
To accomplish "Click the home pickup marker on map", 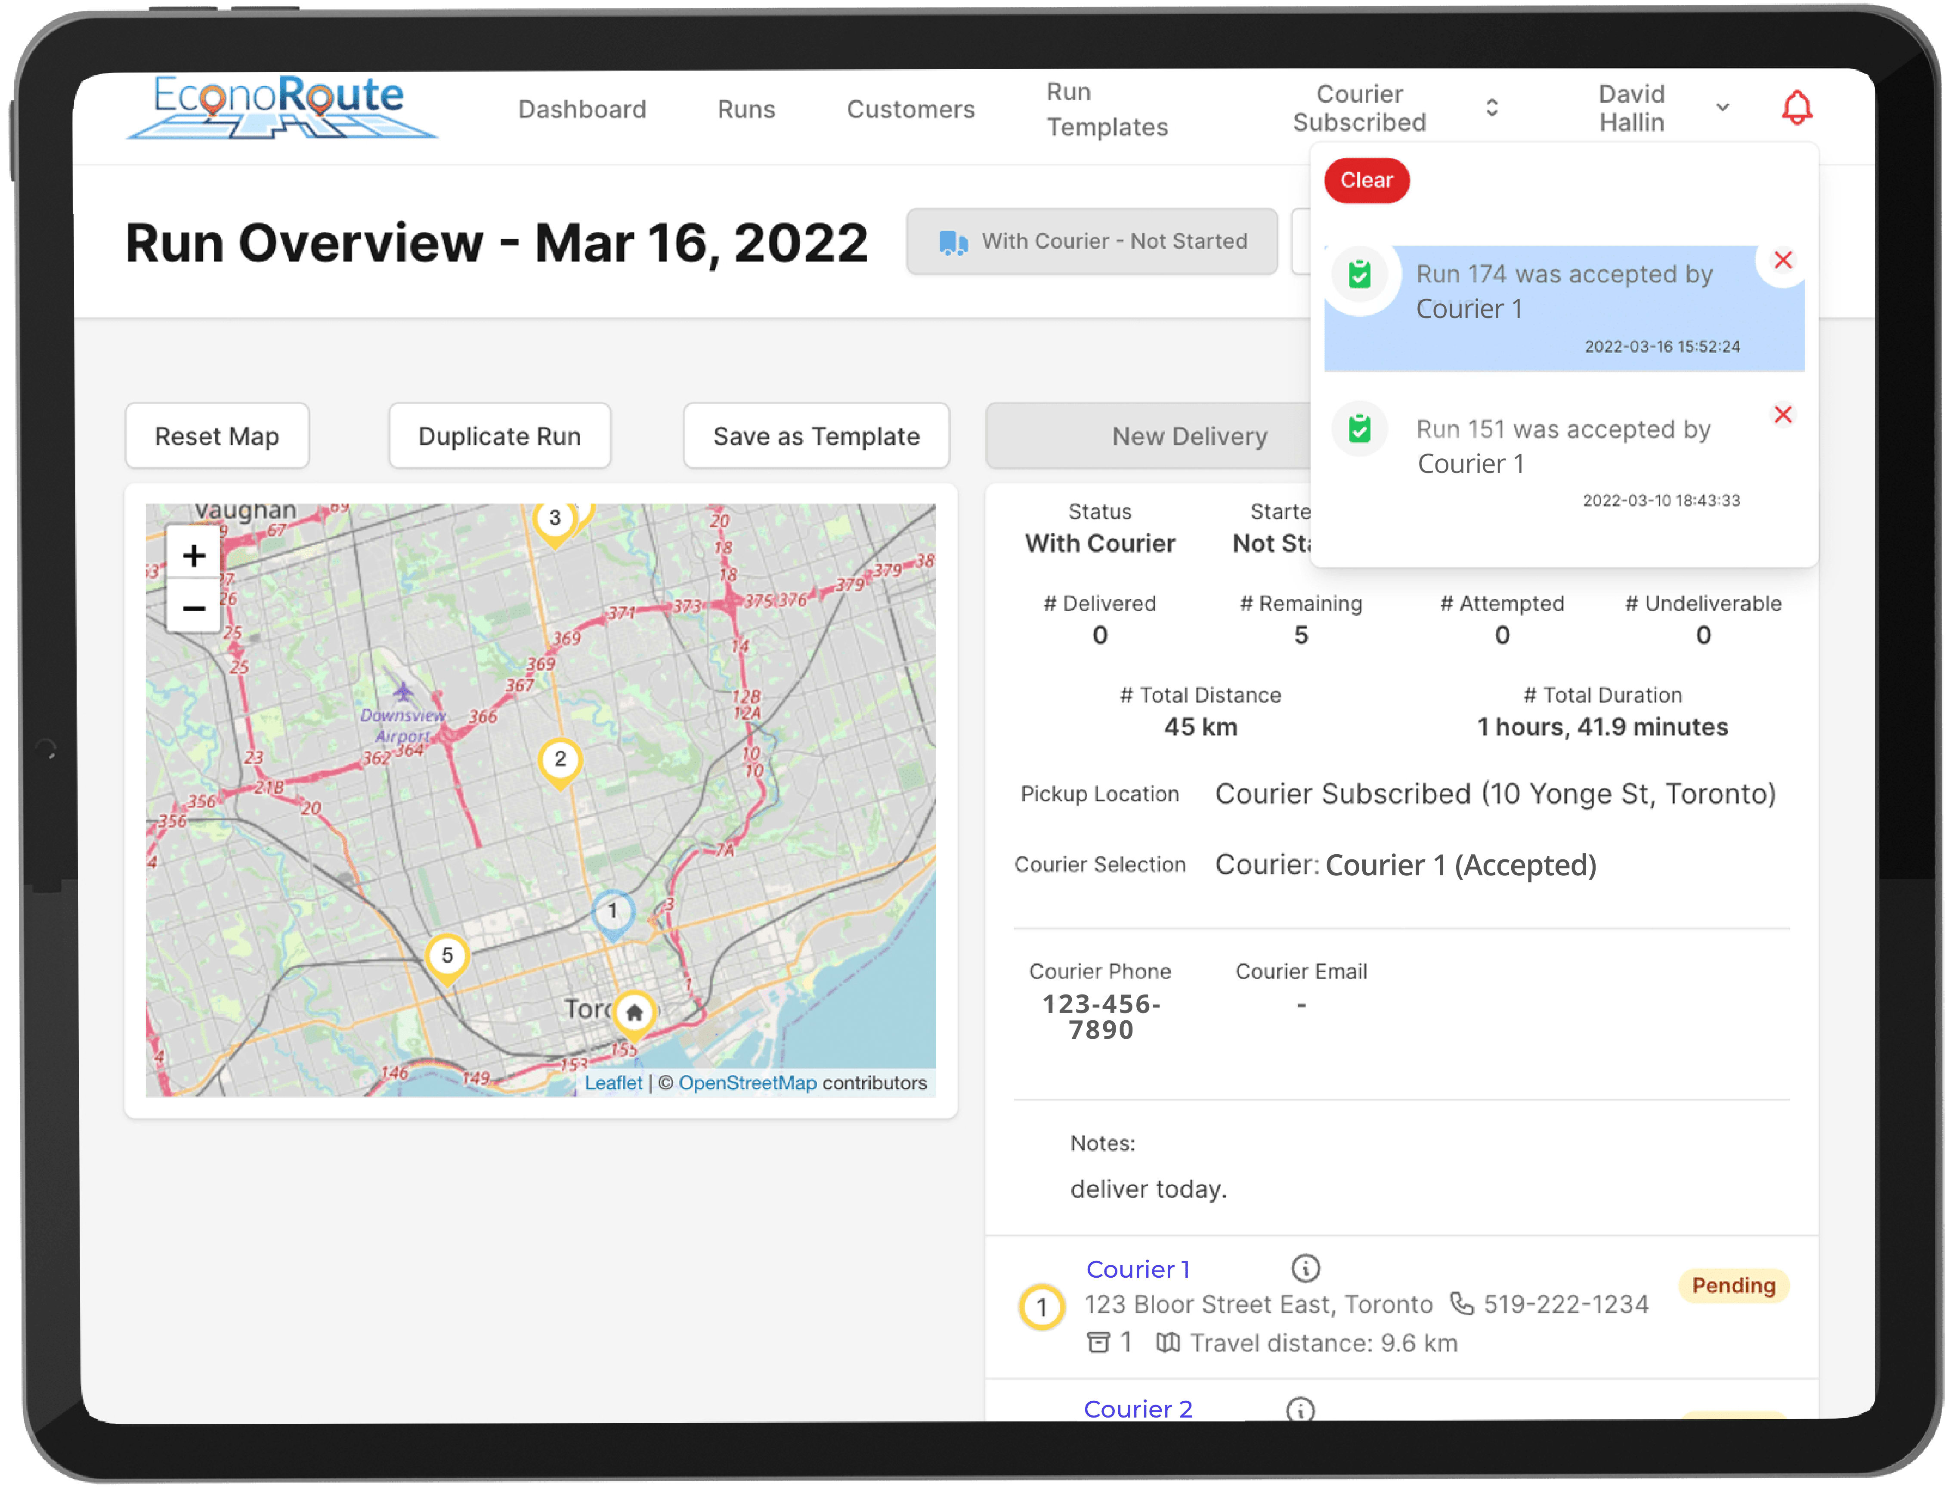I will coord(633,1015).
